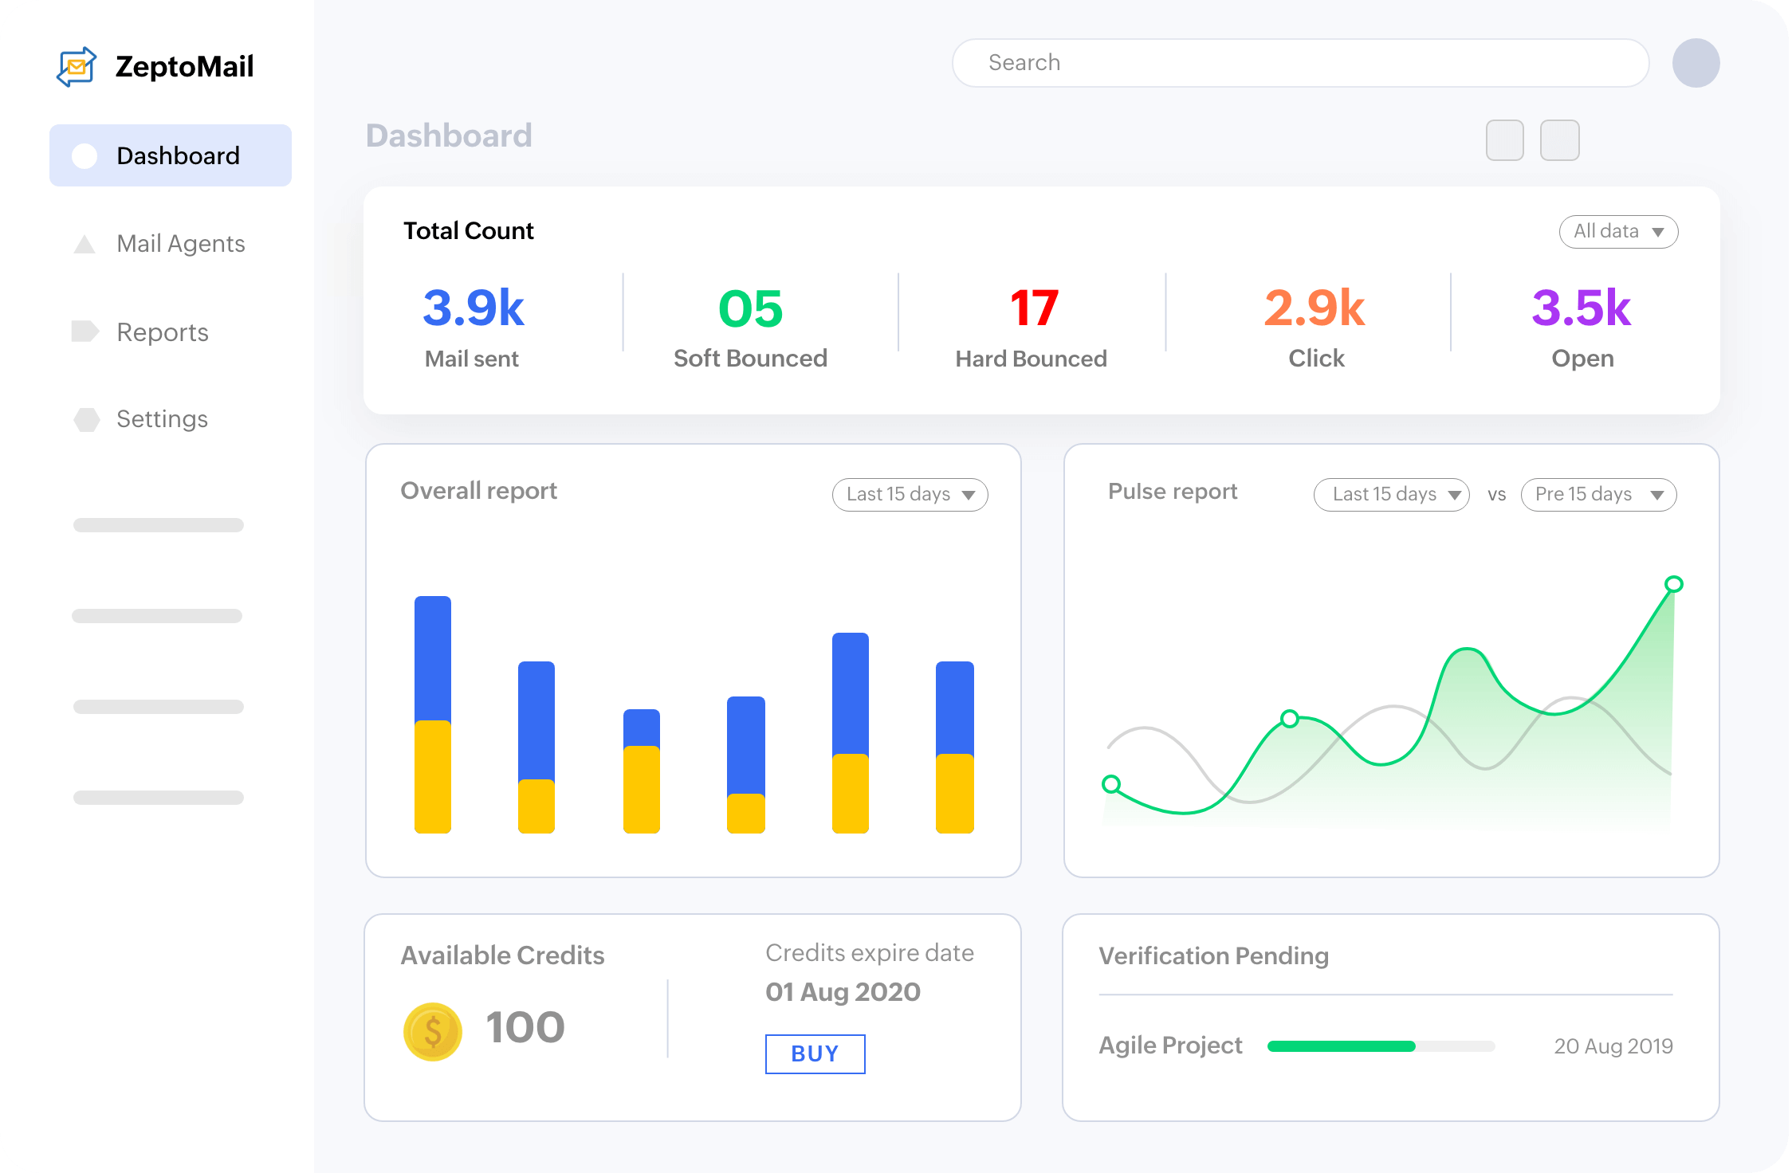Expand the Pre 15 days dropdown
This screenshot has height=1173, width=1792.
(1598, 494)
